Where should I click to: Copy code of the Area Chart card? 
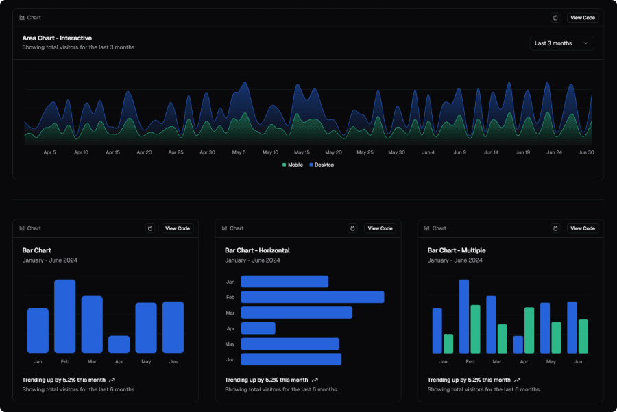555,18
